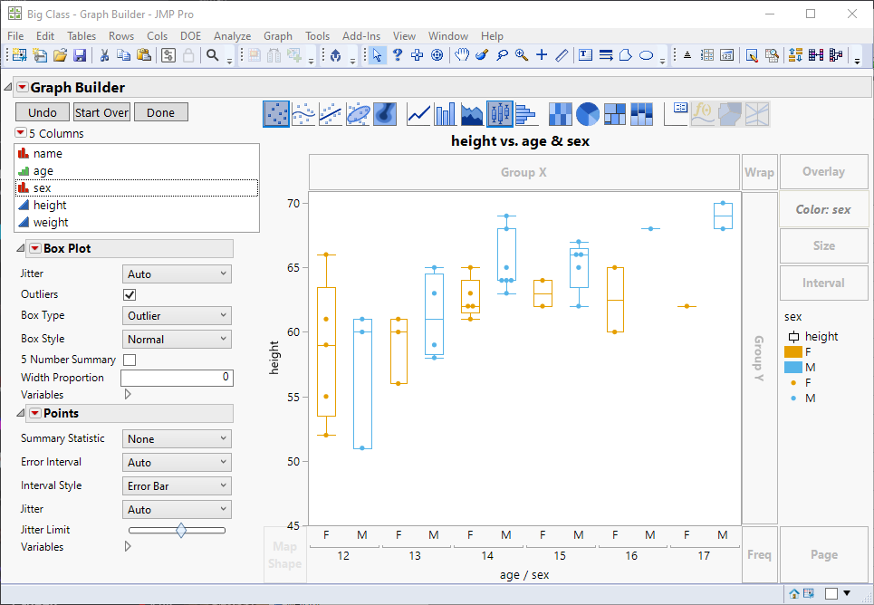This screenshot has width=874, height=605.
Task: Collapse the Points panel disclosure triangle
Action: (x=20, y=412)
